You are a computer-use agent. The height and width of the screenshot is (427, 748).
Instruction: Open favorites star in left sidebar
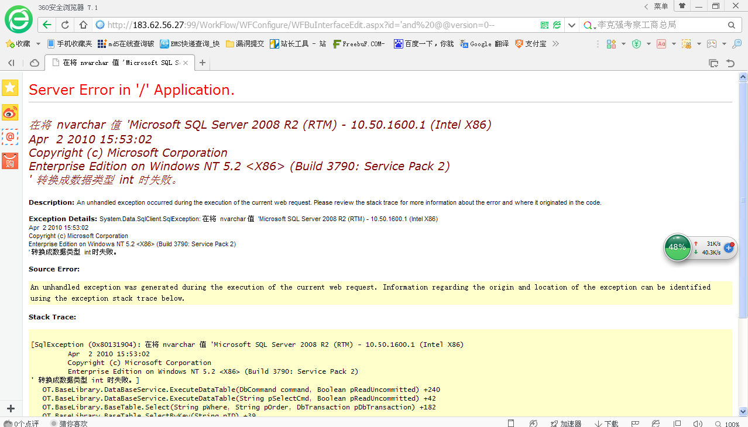click(x=10, y=88)
